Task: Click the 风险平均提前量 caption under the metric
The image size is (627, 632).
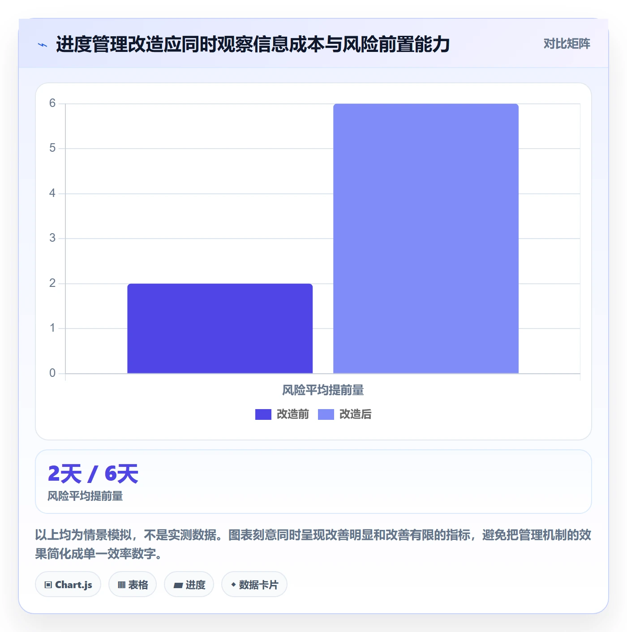Action: (x=86, y=496)
